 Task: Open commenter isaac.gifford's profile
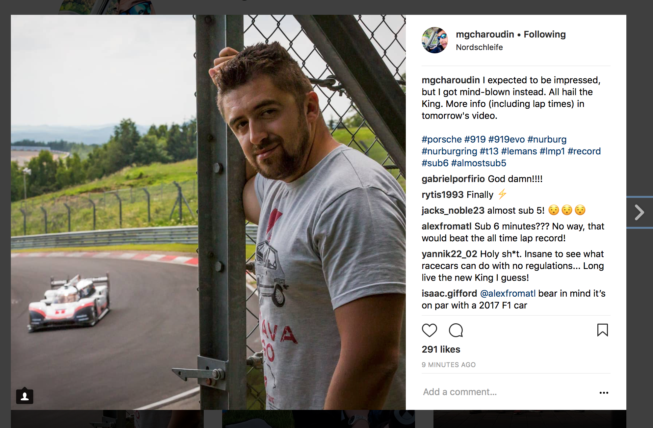click(449, 293)
